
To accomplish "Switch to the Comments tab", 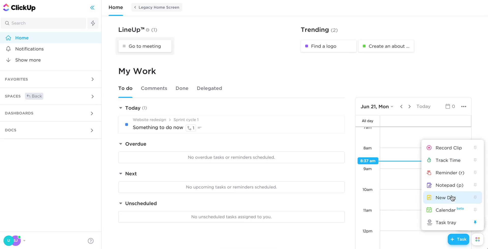I will pyautogui.click(x=154, y=88).
